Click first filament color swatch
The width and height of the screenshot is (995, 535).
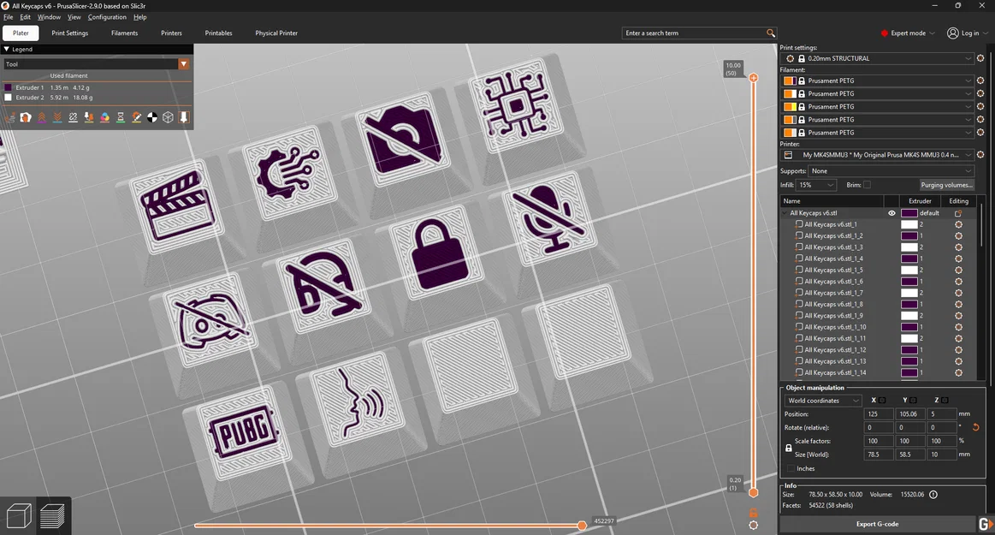pyautogui.click(x=790, y=80)
